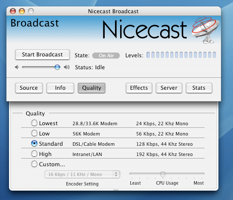Click the low volume speaker icon
This screenshot has height=200, width=233.
(17, 67)
